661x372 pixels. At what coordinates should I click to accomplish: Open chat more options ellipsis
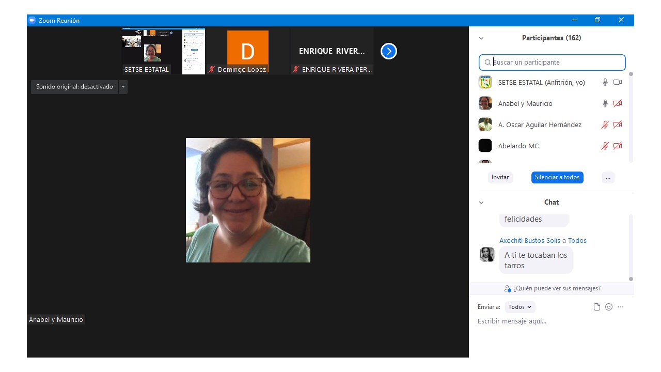[x=621, y=307]
